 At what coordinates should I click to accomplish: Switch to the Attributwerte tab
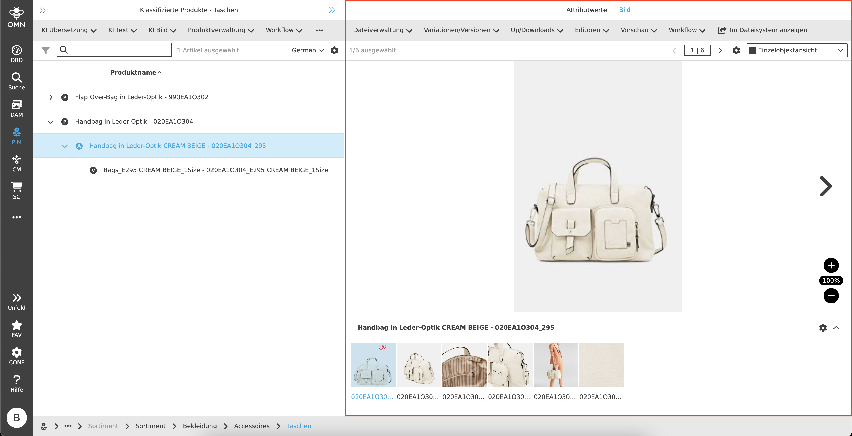(587, 10)
